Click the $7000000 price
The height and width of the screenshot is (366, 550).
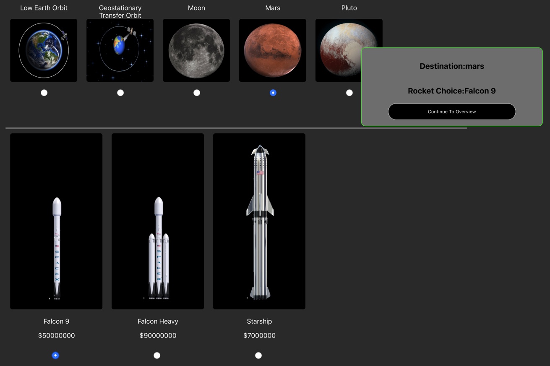point(259,335)
